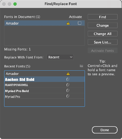Click the OpenType icon beside FILMOTYPEMAXWELL
Image resolution: width=122 pixels, height=139 pixels.
coord(68,85)
